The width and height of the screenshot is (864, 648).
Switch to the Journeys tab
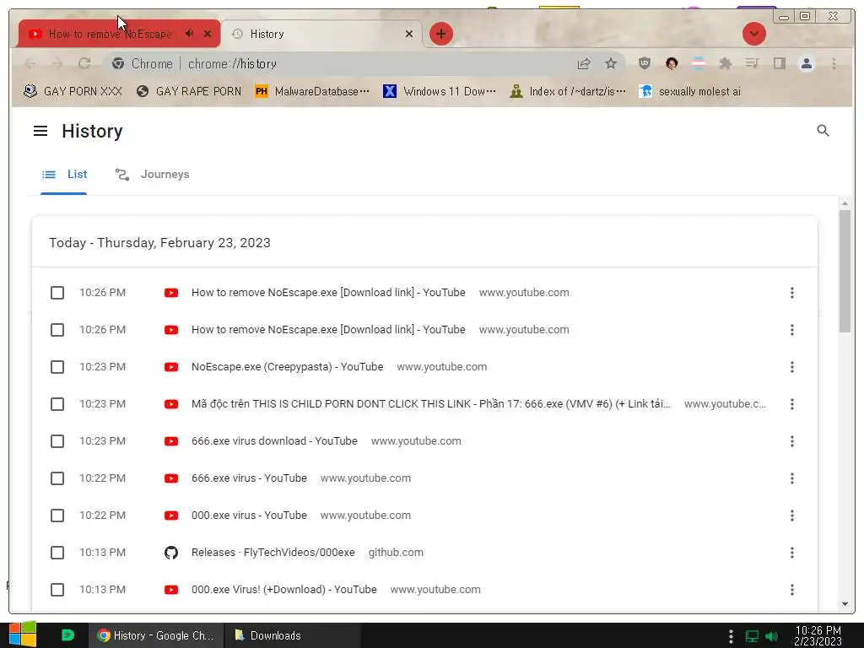pos(152,175)
